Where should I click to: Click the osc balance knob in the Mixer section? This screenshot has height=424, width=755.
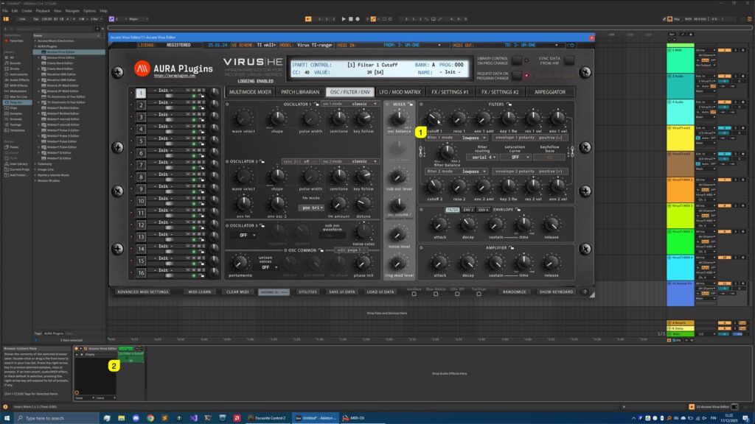(x=399, y=118)
